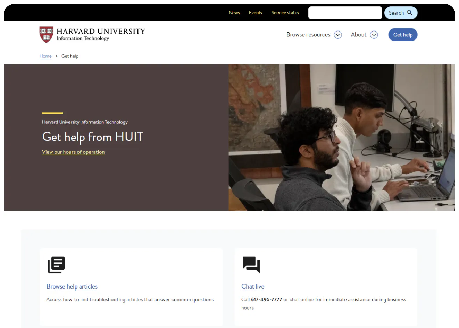The width and height of the screenshot is (459, 328).
Task: Open the Browse help articles link
Action: pos(72,286)
